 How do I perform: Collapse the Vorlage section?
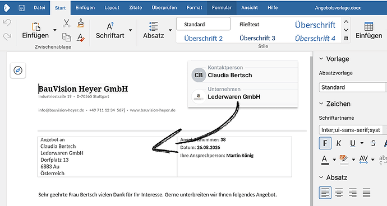coord(321,59)
